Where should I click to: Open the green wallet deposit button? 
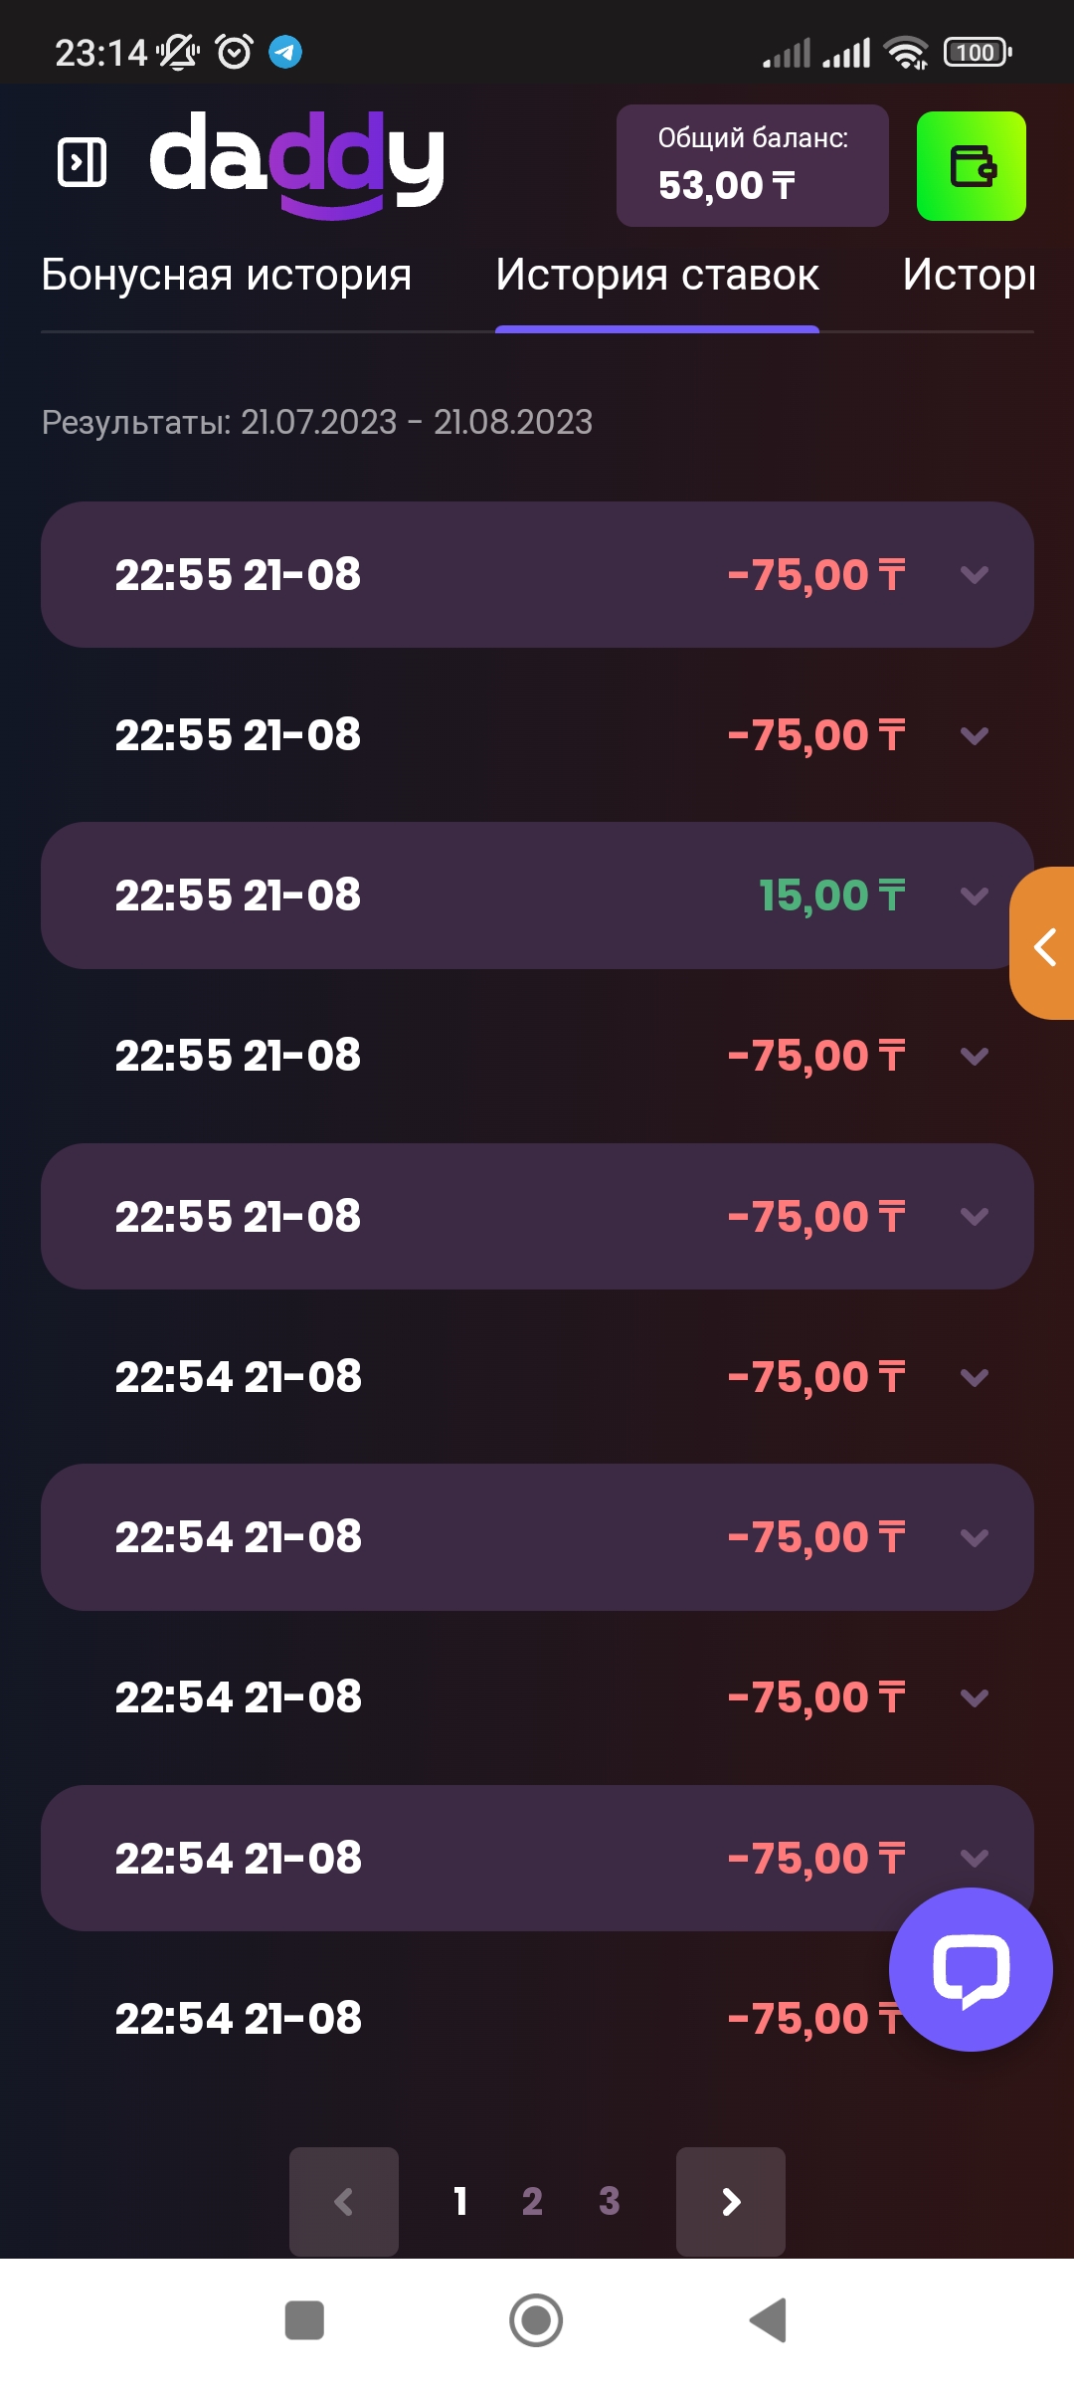click(971, 166)
